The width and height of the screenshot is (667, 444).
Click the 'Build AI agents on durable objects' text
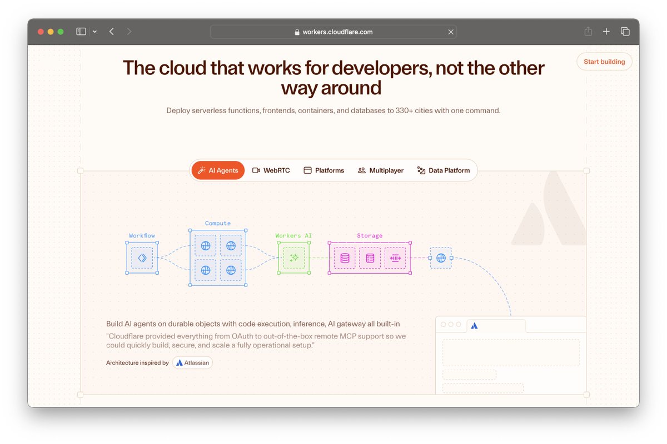coord(253,324)
